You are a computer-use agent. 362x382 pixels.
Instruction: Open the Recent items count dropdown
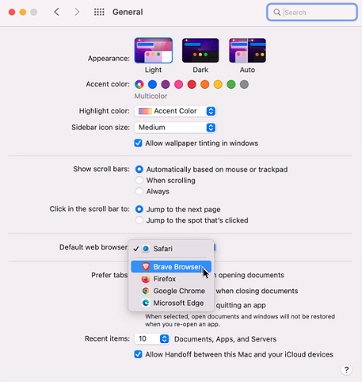coord(152,339)
